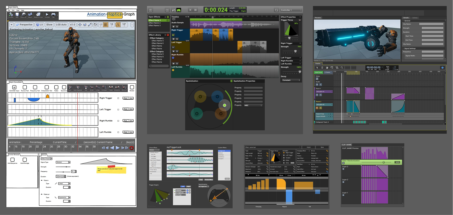Select arrow pointer tool in Tracks toolbar
Screen dimensions: 453x215
tap(317, 67)
